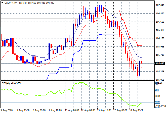Image resolution: width=166 pixels, height=113 pixels.
Task: Click the 106.380 price axis label
Action: click(160, 30)
